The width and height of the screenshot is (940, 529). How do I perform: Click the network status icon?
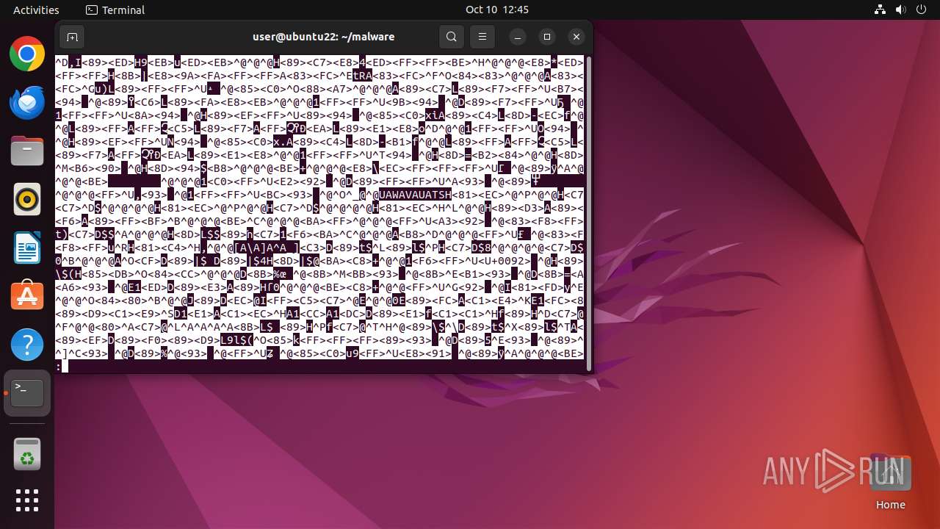point(881,10)
